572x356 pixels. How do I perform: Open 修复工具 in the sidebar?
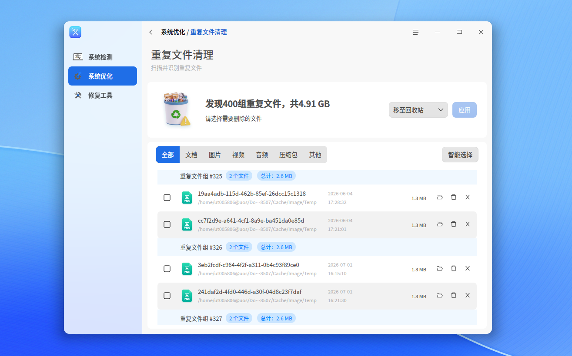click(103, 95)
